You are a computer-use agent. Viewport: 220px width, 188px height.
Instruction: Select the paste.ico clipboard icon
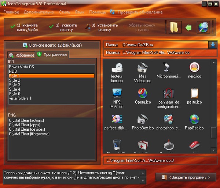tap(194, 95)
